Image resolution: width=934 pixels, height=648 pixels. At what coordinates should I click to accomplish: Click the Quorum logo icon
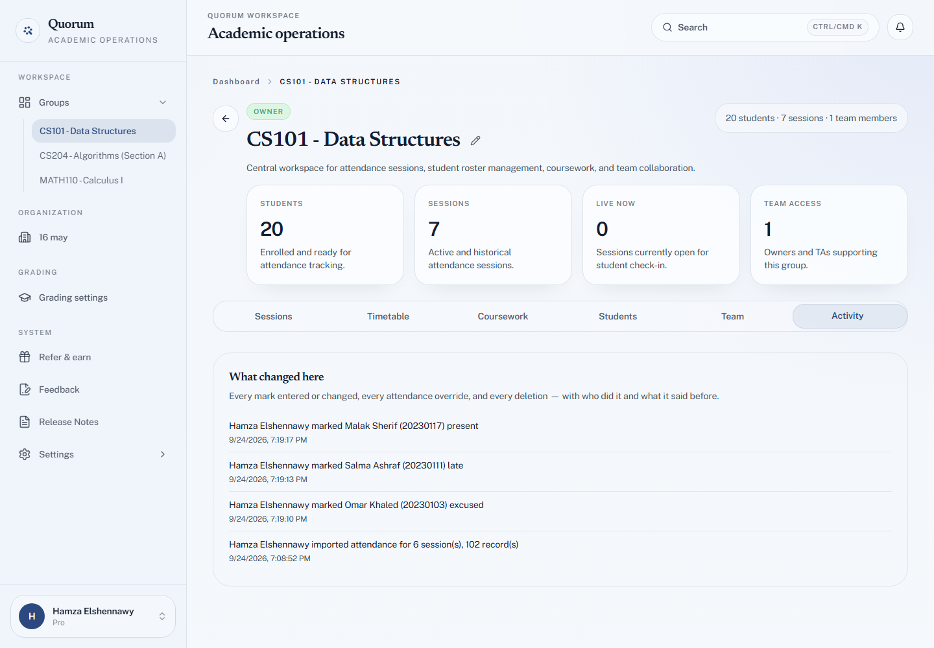pyautogui.click(x=28, y=30)
